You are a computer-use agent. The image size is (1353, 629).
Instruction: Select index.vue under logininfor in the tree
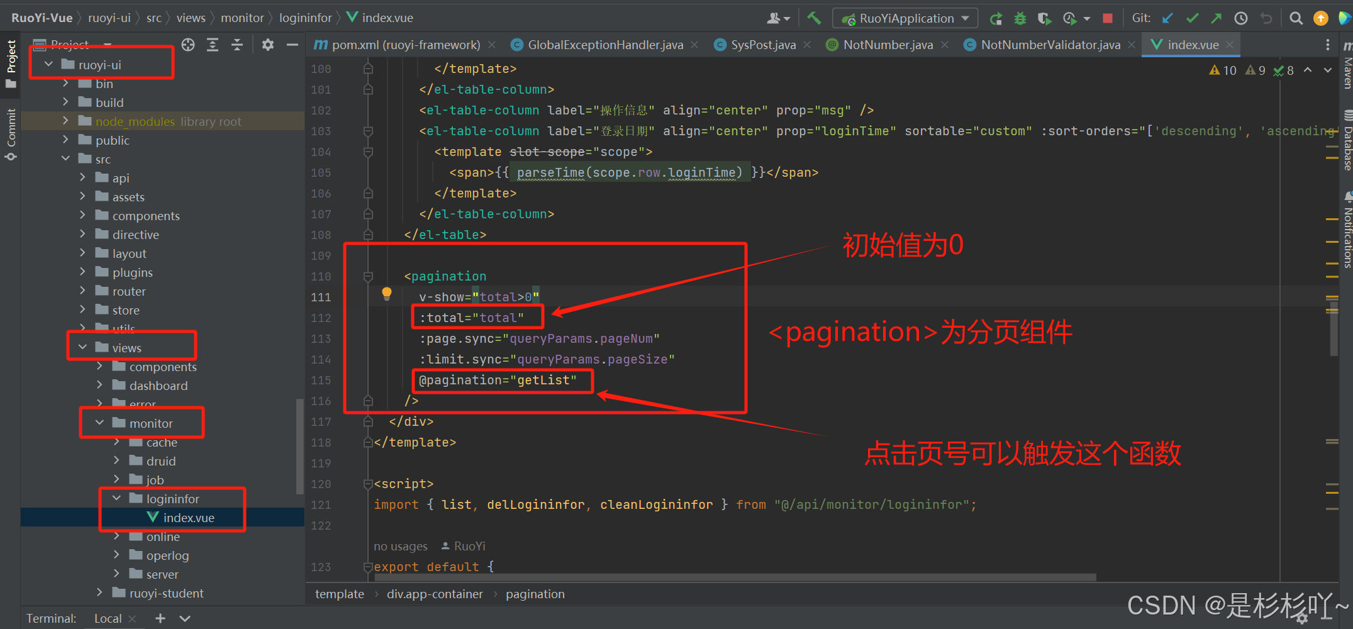(189, 517)
